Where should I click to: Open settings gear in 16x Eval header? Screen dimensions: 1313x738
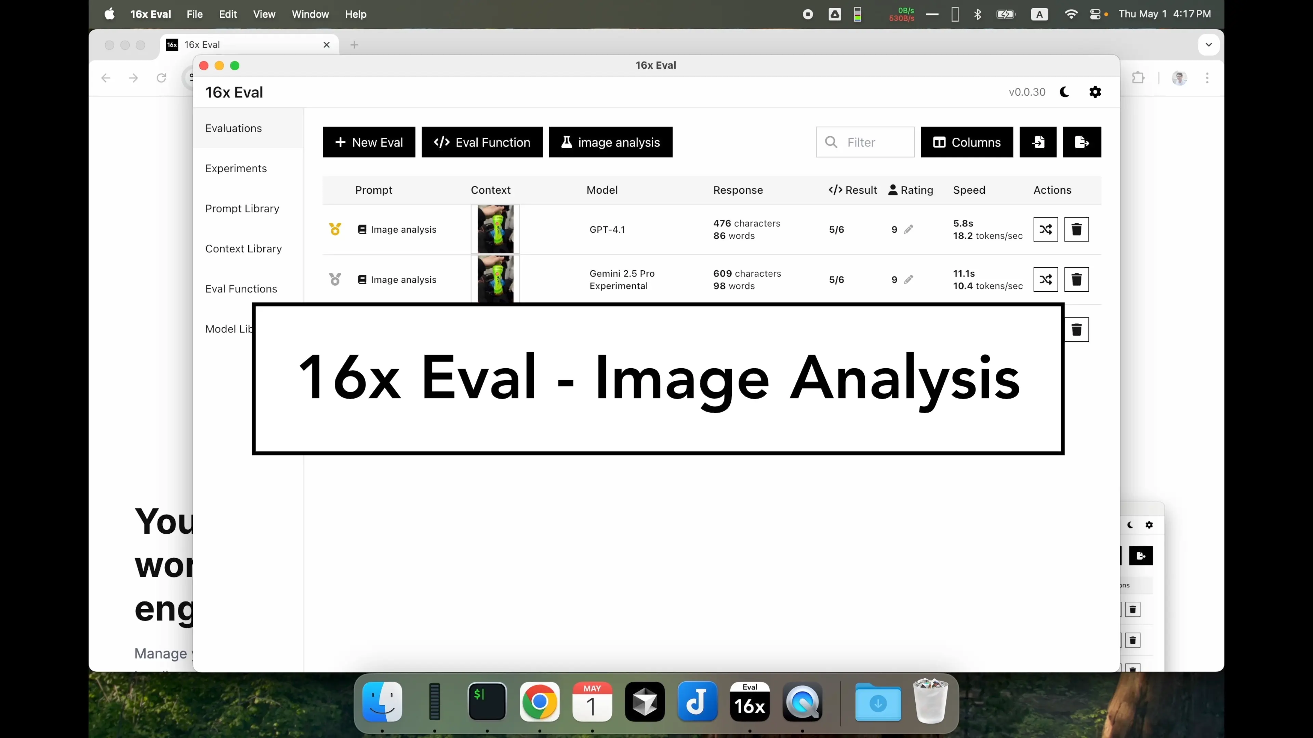1095,92
